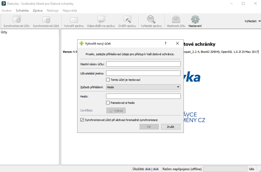
Task: Click the Certifikát: label
Action: (86, 110)
